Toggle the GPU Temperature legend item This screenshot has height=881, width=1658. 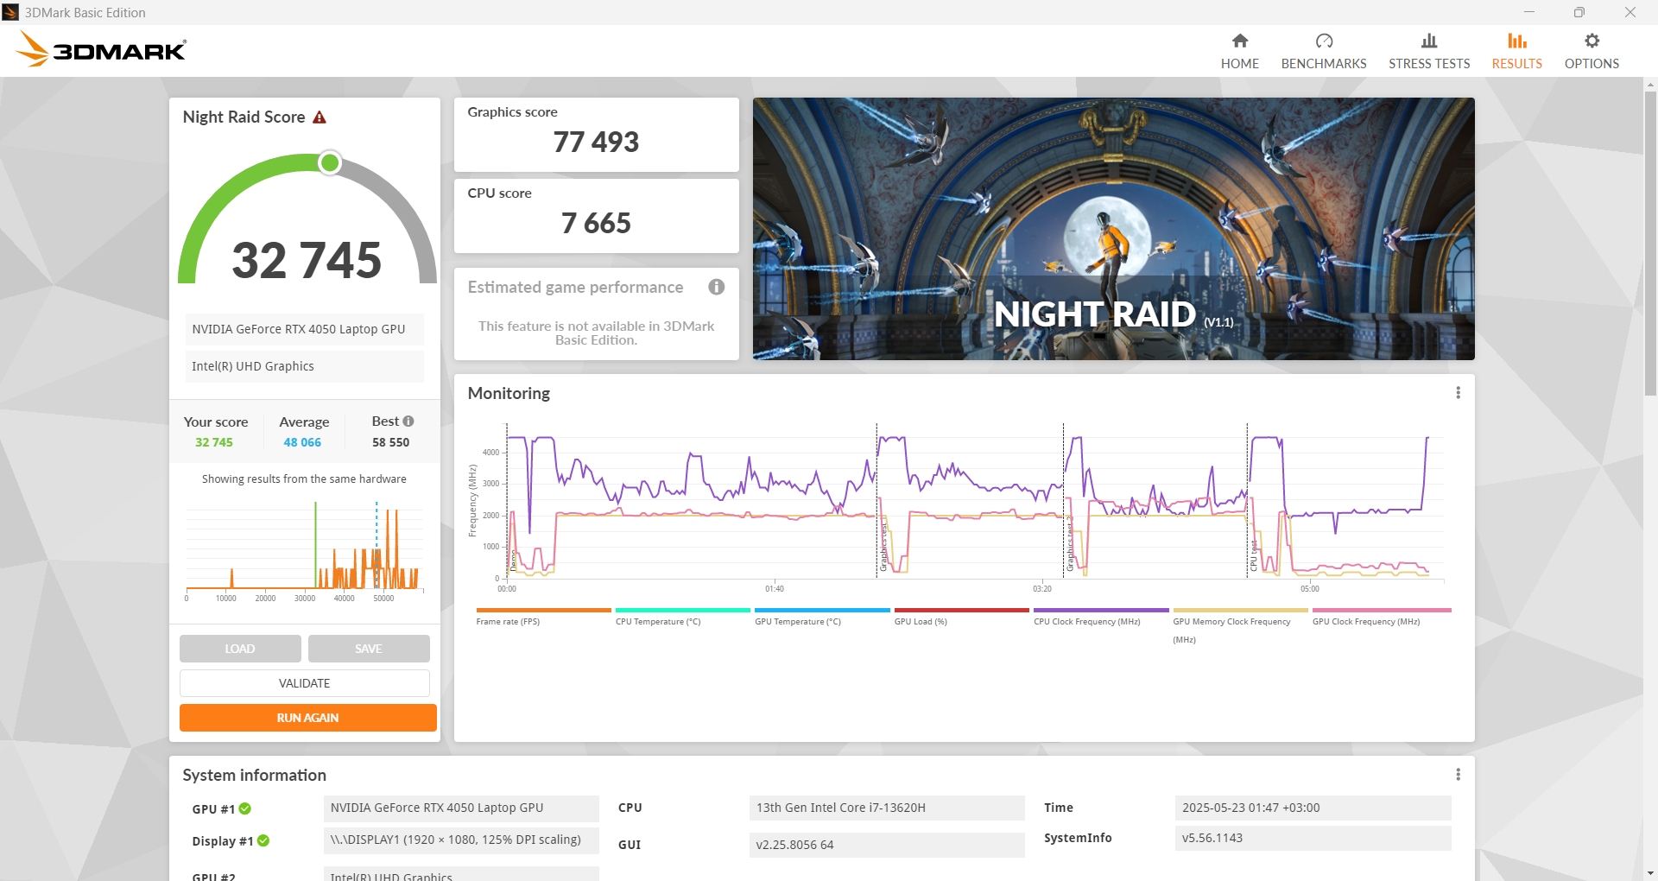click(x=822, y=617)
